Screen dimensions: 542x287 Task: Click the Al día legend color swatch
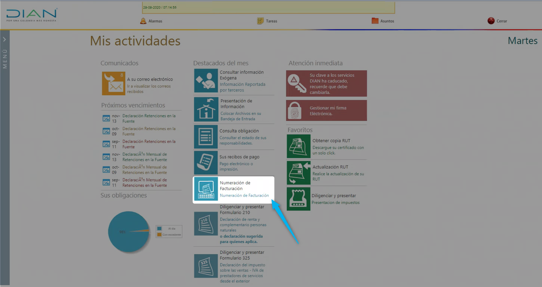(x=159, y=228)
